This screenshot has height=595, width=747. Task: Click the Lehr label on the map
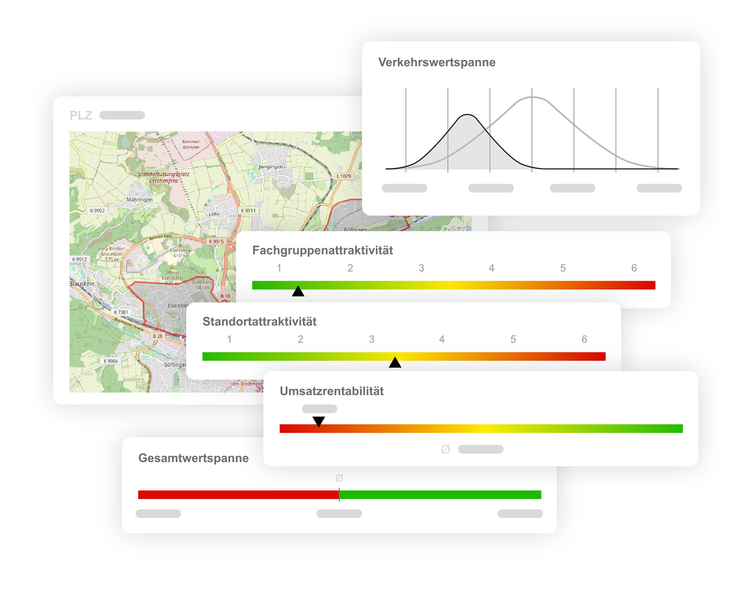click(x=214, y=214)
